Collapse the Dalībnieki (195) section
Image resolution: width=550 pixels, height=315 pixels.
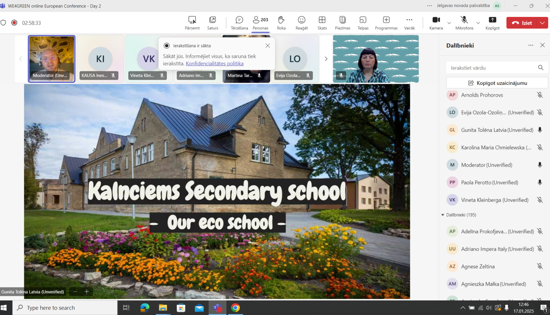pos(443,215)
